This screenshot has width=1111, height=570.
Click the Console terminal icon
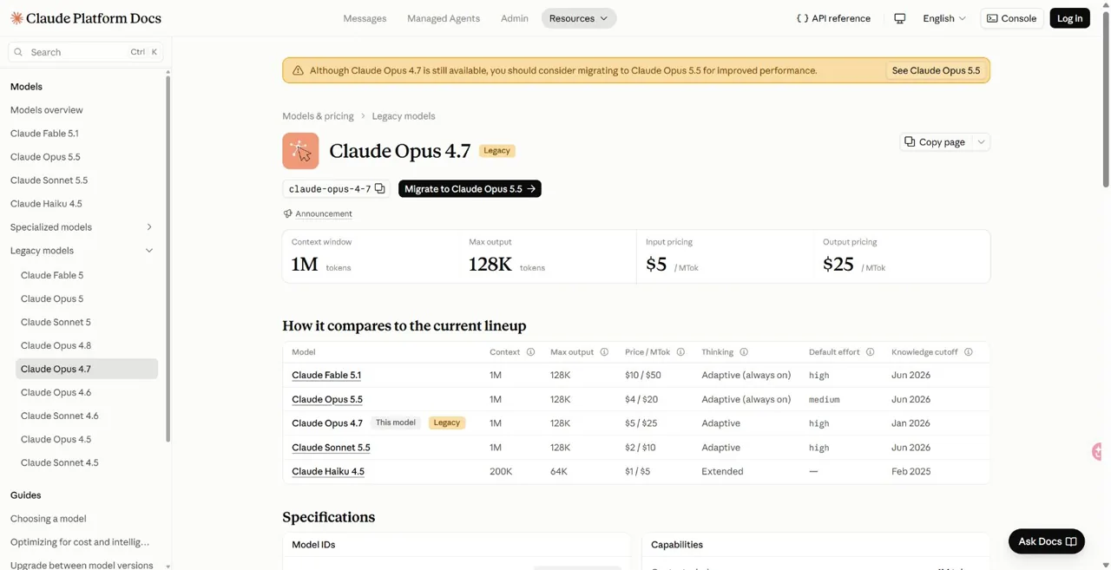pyautogui.click(x=992, y=18)
